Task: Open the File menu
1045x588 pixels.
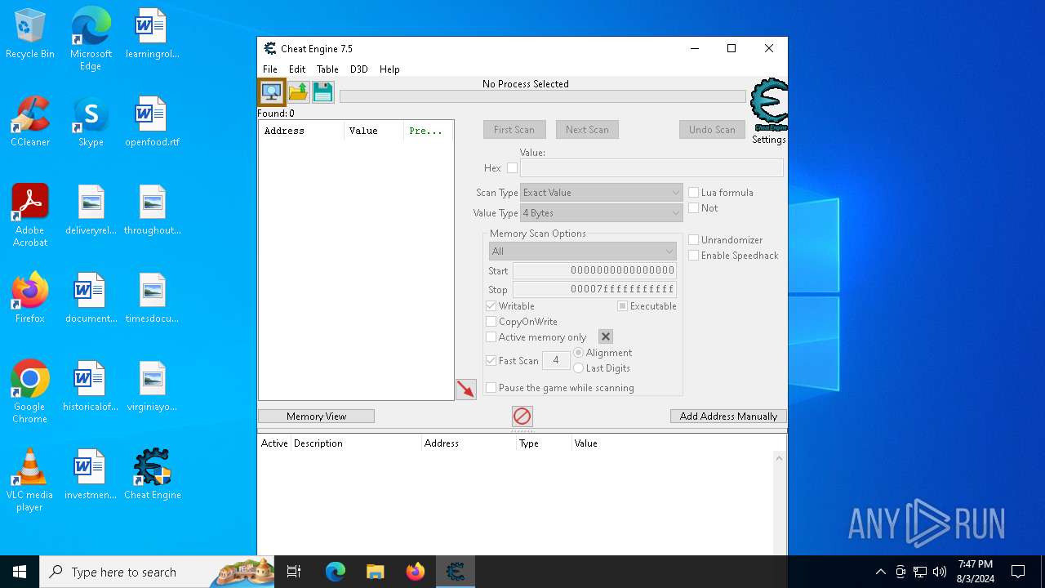Action: click(269, 69)
